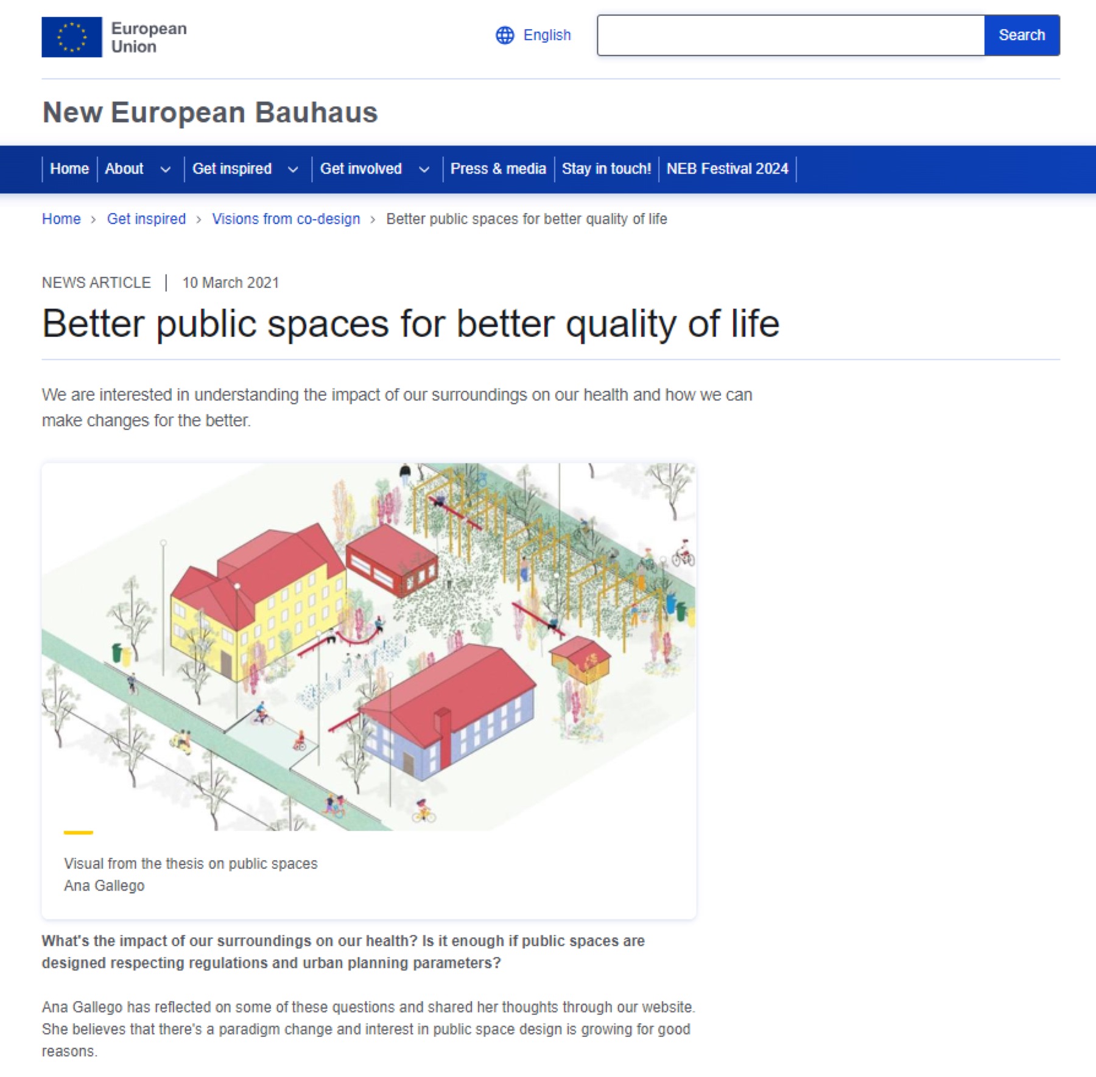1096x1077 pixels.
Task: Expand the Get inspired chevron
Action: pos(293,169)
